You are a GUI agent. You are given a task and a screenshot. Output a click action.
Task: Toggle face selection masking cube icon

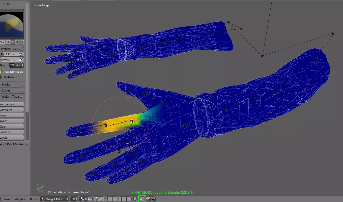tap(96, 199)
